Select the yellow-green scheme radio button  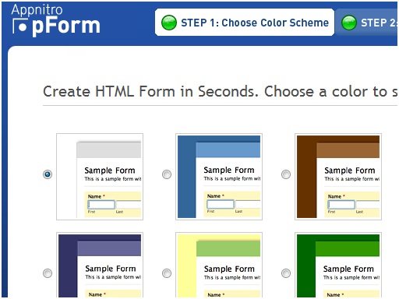167,273
